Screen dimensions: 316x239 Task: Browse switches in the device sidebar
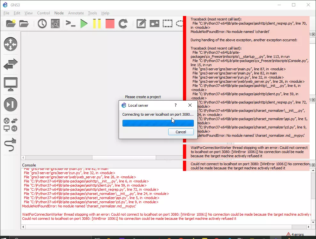11,64
